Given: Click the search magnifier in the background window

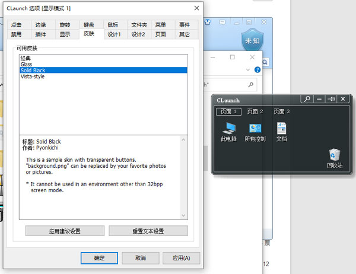Looking at the screenshot, I should (250, 85).
